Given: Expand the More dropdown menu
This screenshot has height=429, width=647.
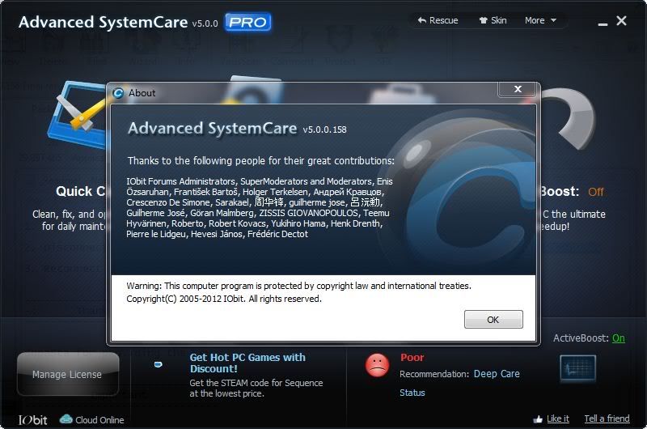Looking at the screenshot, I should point(540,20).
